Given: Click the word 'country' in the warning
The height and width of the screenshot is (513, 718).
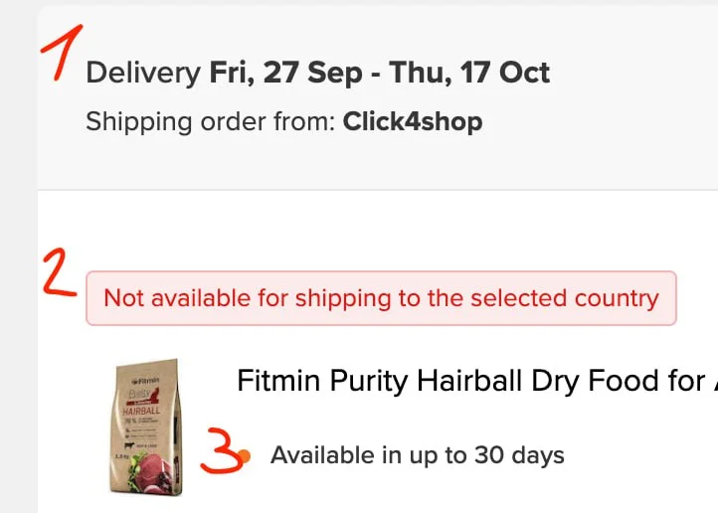Looking at the screenshot, I should point(617,298).
